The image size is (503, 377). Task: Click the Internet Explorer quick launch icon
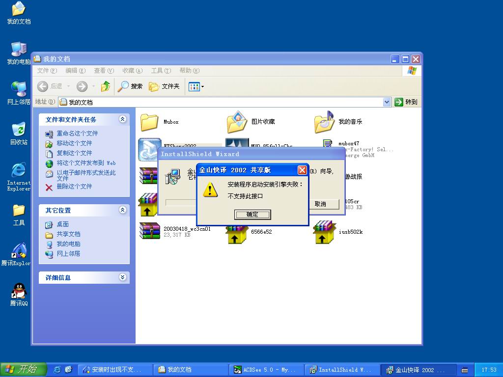point(57,370)
